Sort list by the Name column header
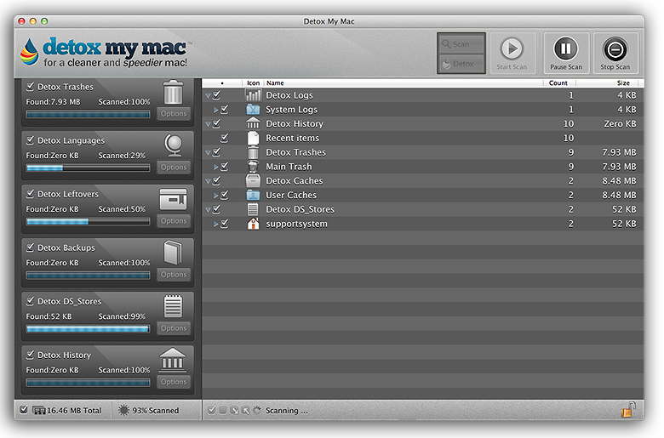 (402, 83)
